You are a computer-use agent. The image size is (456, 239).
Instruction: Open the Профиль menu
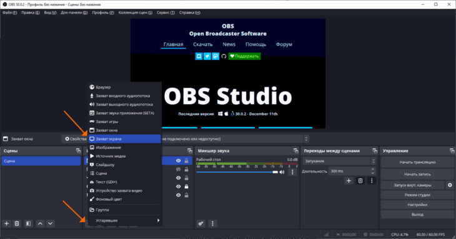(x=103, y=12)
